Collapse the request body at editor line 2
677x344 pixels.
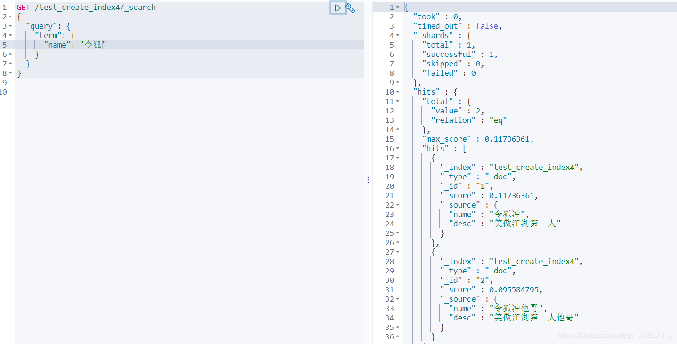[x=10, y=17]
